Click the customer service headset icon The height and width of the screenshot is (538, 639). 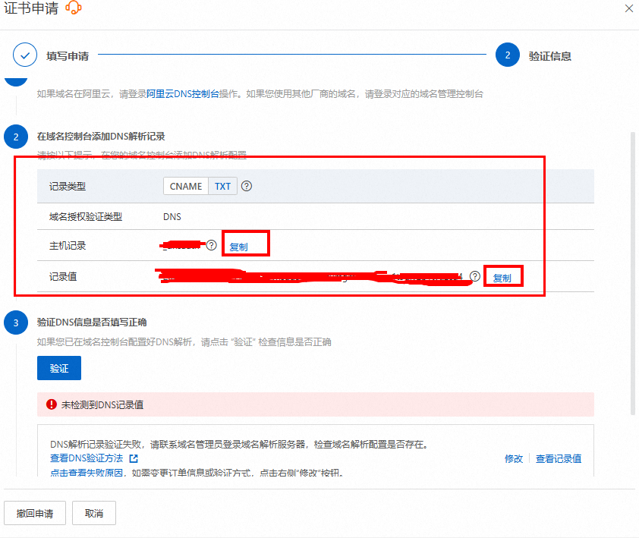click(74, 8)
